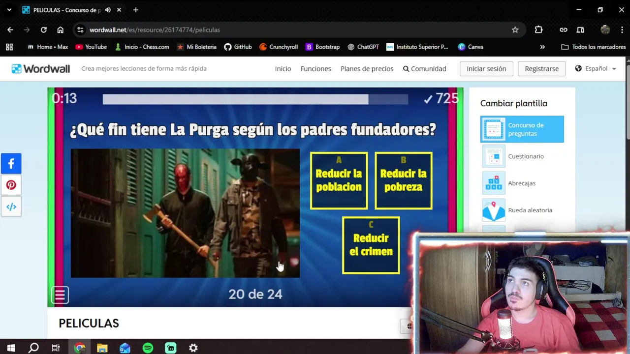Open Spotify from the taskbar
The width and height of the screenshot is (630, 354).
148,348
